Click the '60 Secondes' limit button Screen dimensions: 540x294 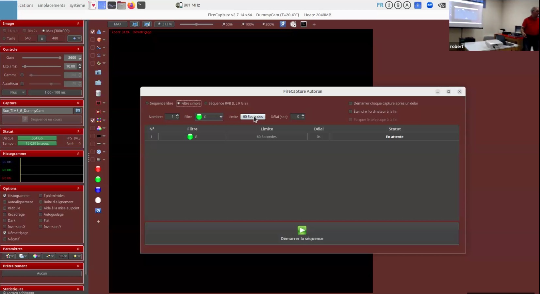coord(253,117)
